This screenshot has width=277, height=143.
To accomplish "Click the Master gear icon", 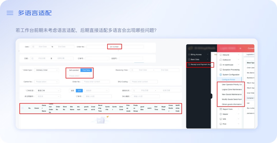I will [x=221, y=114].
